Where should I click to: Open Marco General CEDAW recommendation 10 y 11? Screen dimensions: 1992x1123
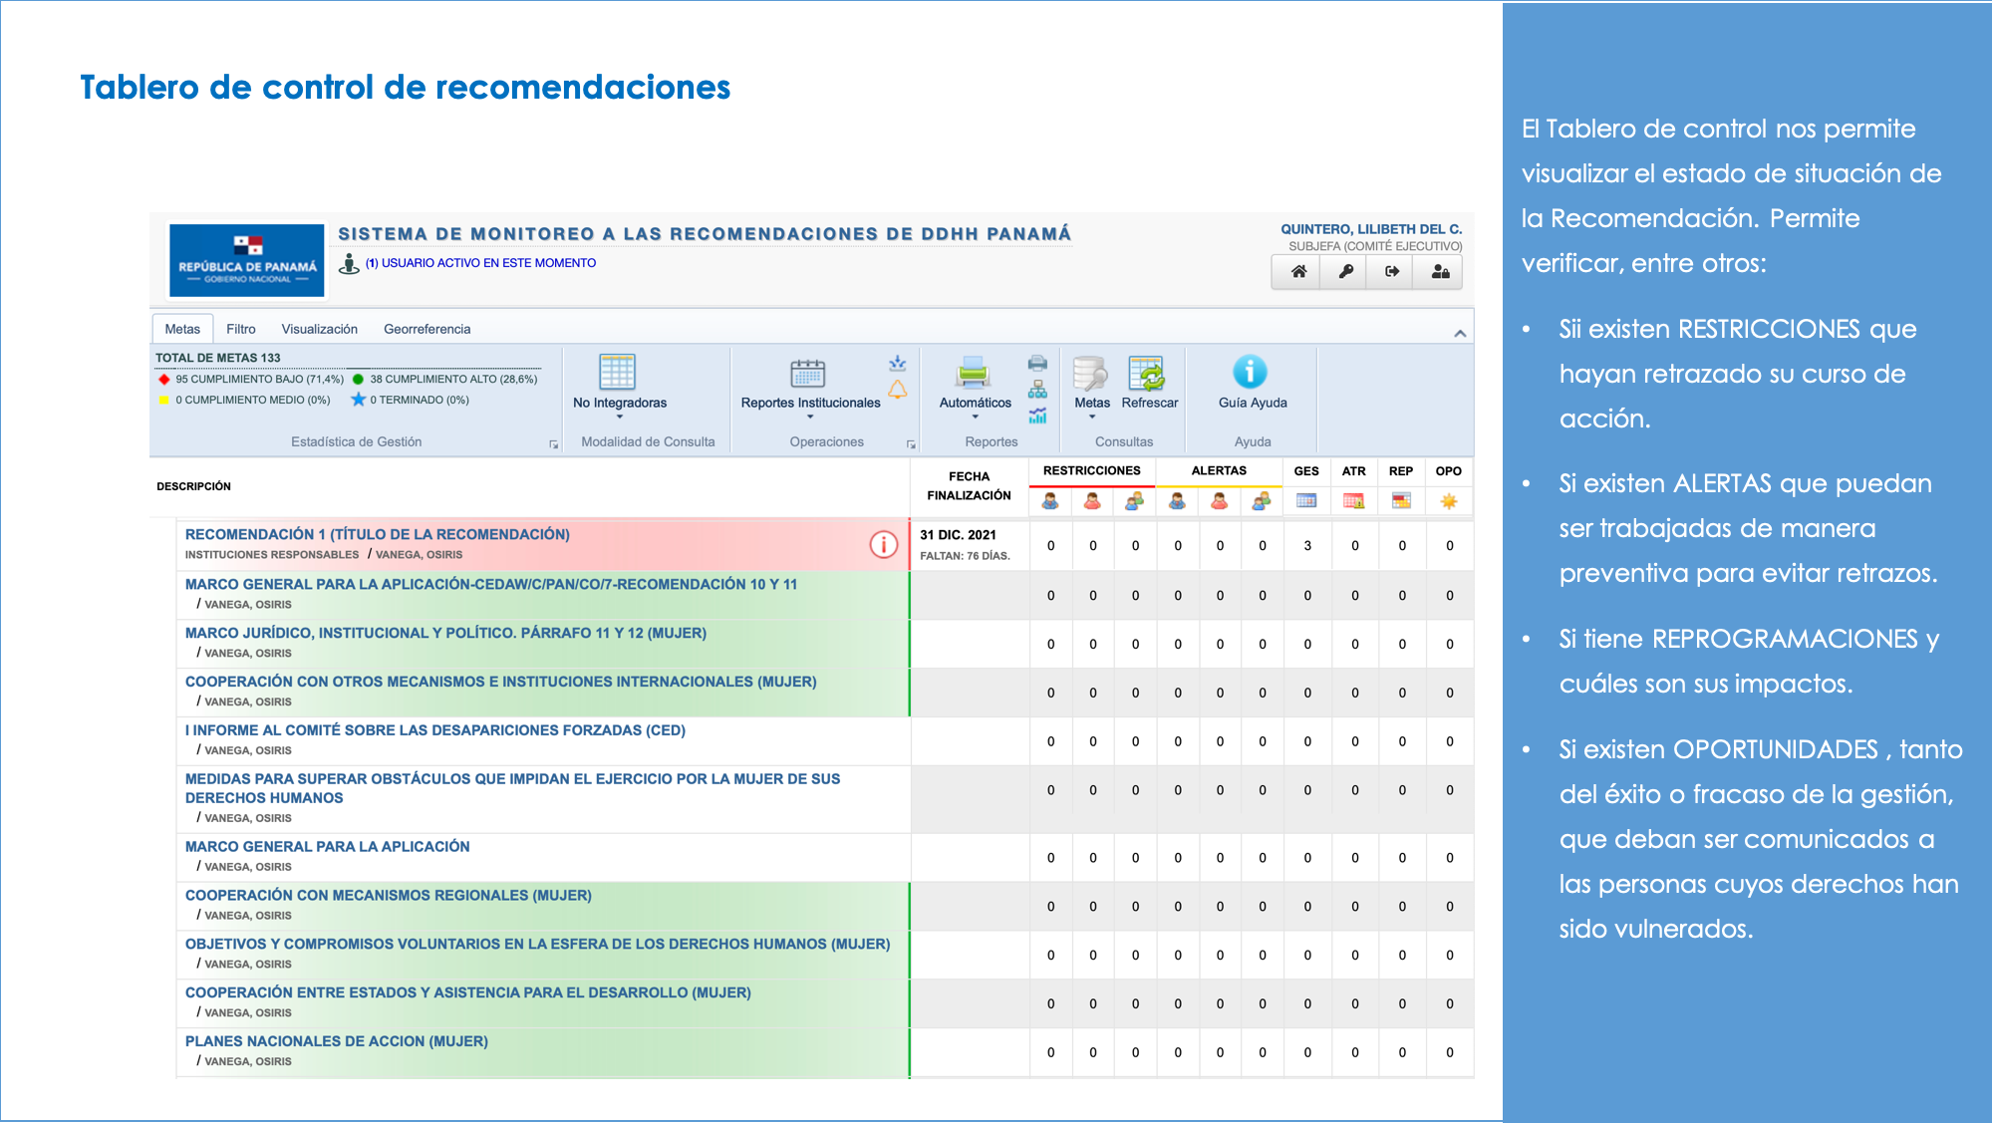pos(491,584)
